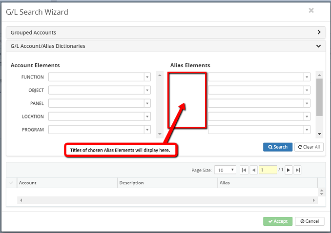Open the FUNCTION dropdown
This screenshot has width=331, height=233.
147,77
